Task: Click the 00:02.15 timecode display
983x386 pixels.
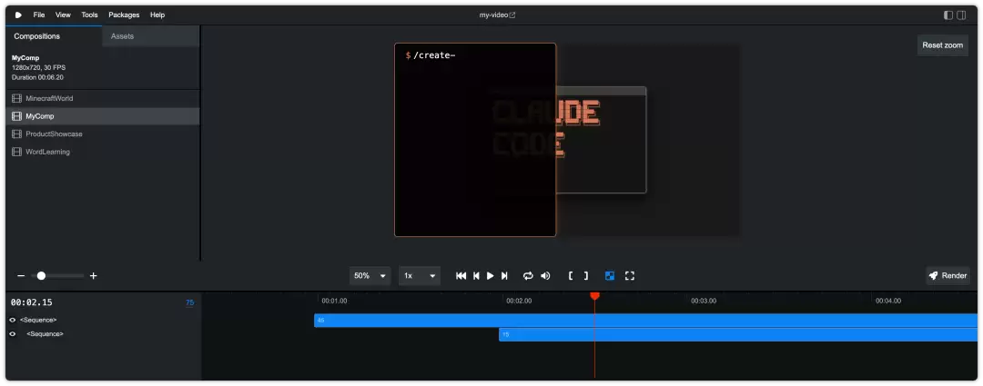Action: tap(31, 302)
